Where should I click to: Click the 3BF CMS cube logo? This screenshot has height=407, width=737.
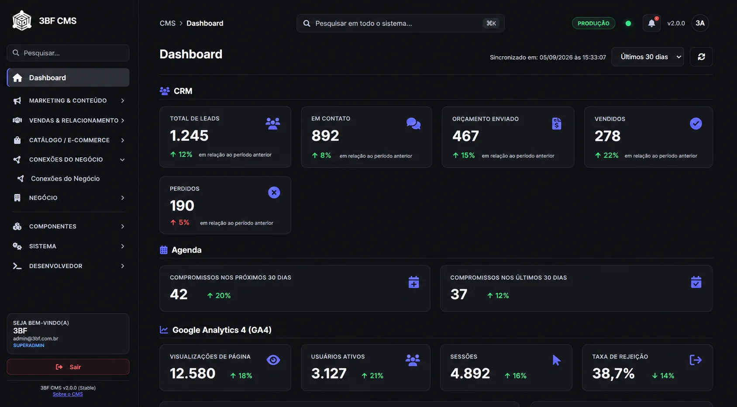click(22, 21)
